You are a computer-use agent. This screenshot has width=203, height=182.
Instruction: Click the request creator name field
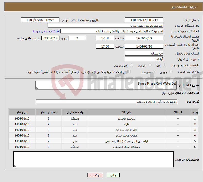tap(112, 31)
